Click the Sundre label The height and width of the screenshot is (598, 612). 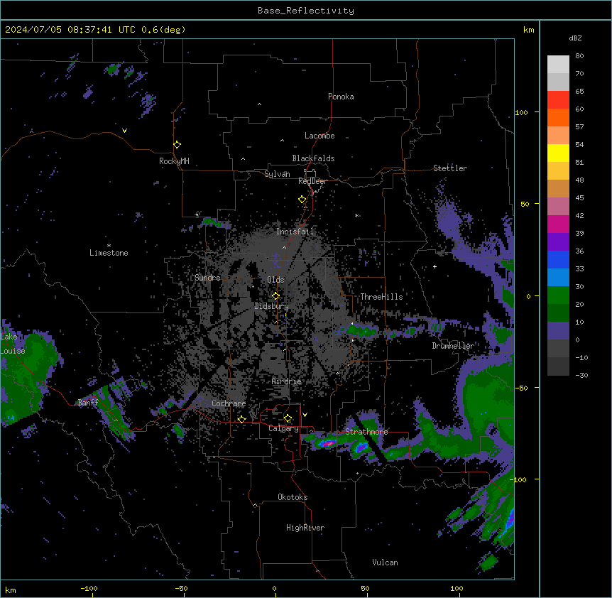(x=207, y=278)
